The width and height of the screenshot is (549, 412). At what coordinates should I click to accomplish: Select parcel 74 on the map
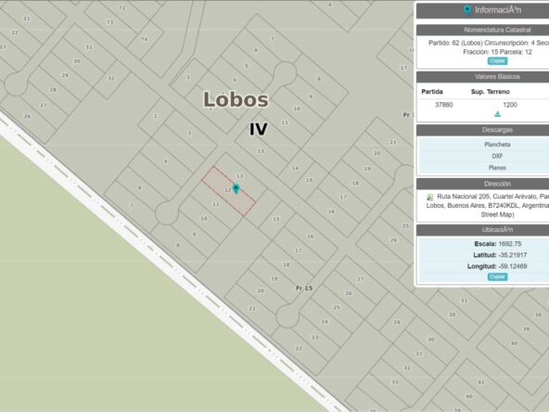click(x=145, y=39)
